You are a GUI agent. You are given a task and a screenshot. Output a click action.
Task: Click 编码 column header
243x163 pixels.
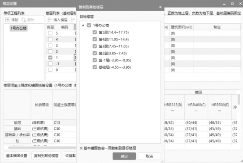(x=65, y=27)
